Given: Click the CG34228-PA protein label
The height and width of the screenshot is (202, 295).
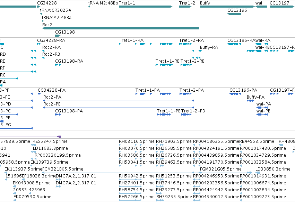Looking at the screenshot, I should point(52,90).
